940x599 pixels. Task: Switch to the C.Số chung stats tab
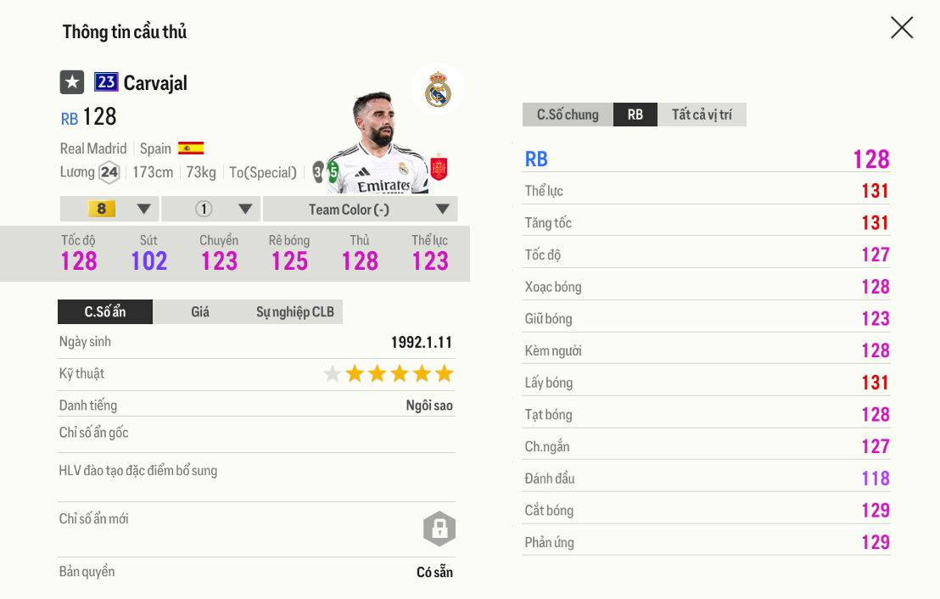568,115
